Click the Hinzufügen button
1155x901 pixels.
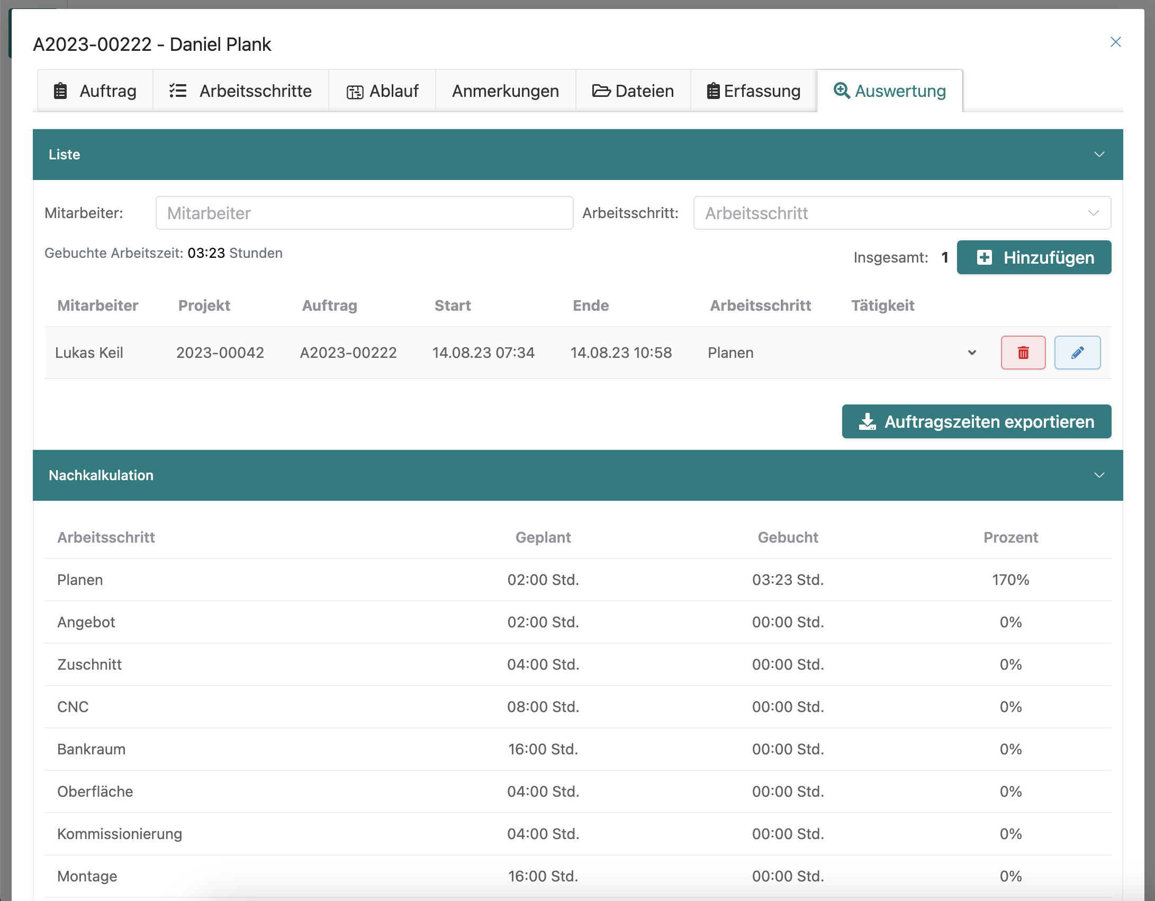coord(1034,258)
